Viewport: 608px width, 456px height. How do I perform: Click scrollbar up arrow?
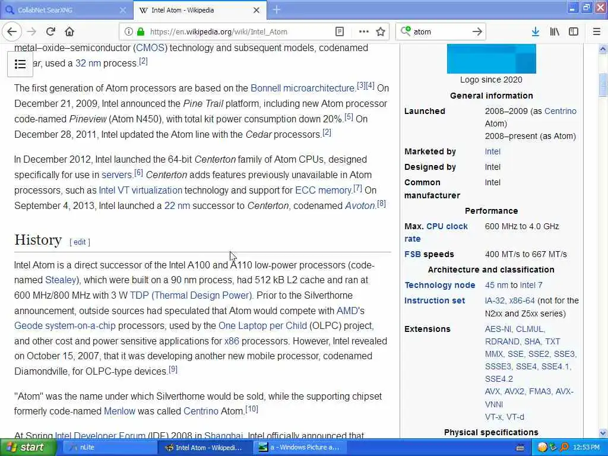[603, 49]
